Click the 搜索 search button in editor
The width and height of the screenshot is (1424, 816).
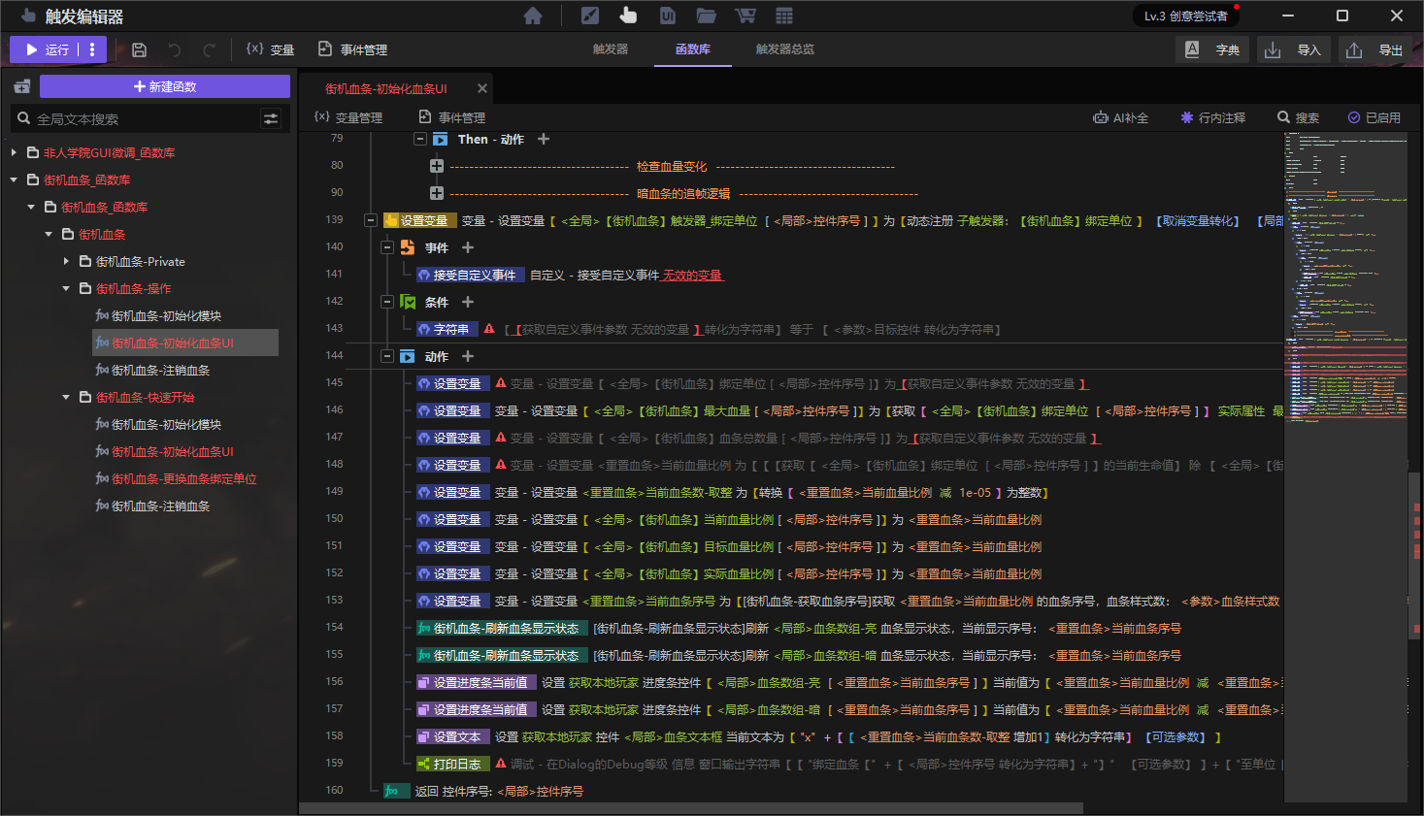[x=1298, y=117]
